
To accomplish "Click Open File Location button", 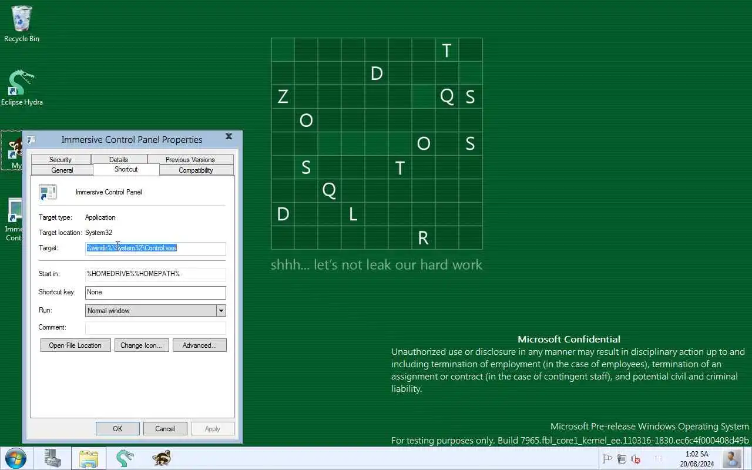I will (75, 345).
